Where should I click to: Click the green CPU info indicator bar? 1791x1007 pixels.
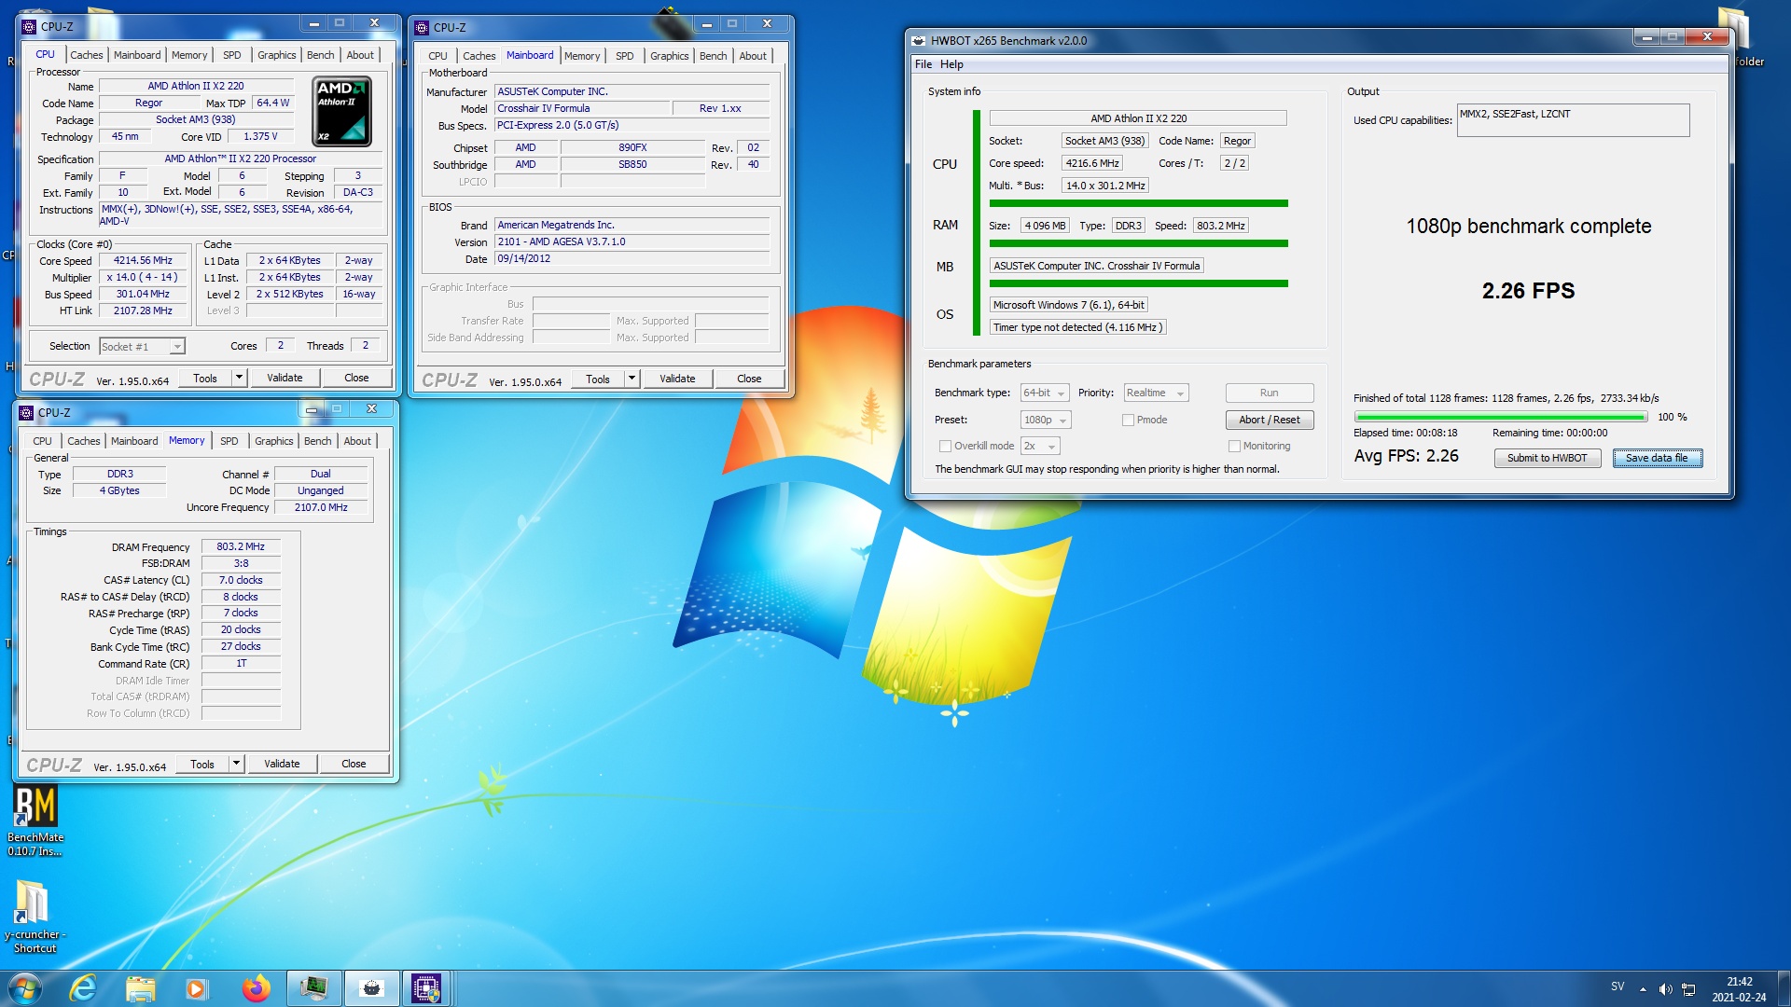[x=1138, y=203]
